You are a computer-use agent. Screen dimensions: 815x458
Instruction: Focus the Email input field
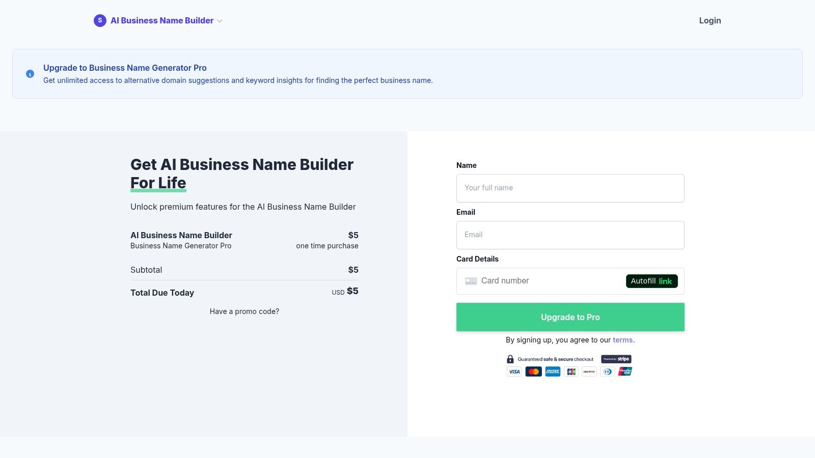(x=570, y=235)
